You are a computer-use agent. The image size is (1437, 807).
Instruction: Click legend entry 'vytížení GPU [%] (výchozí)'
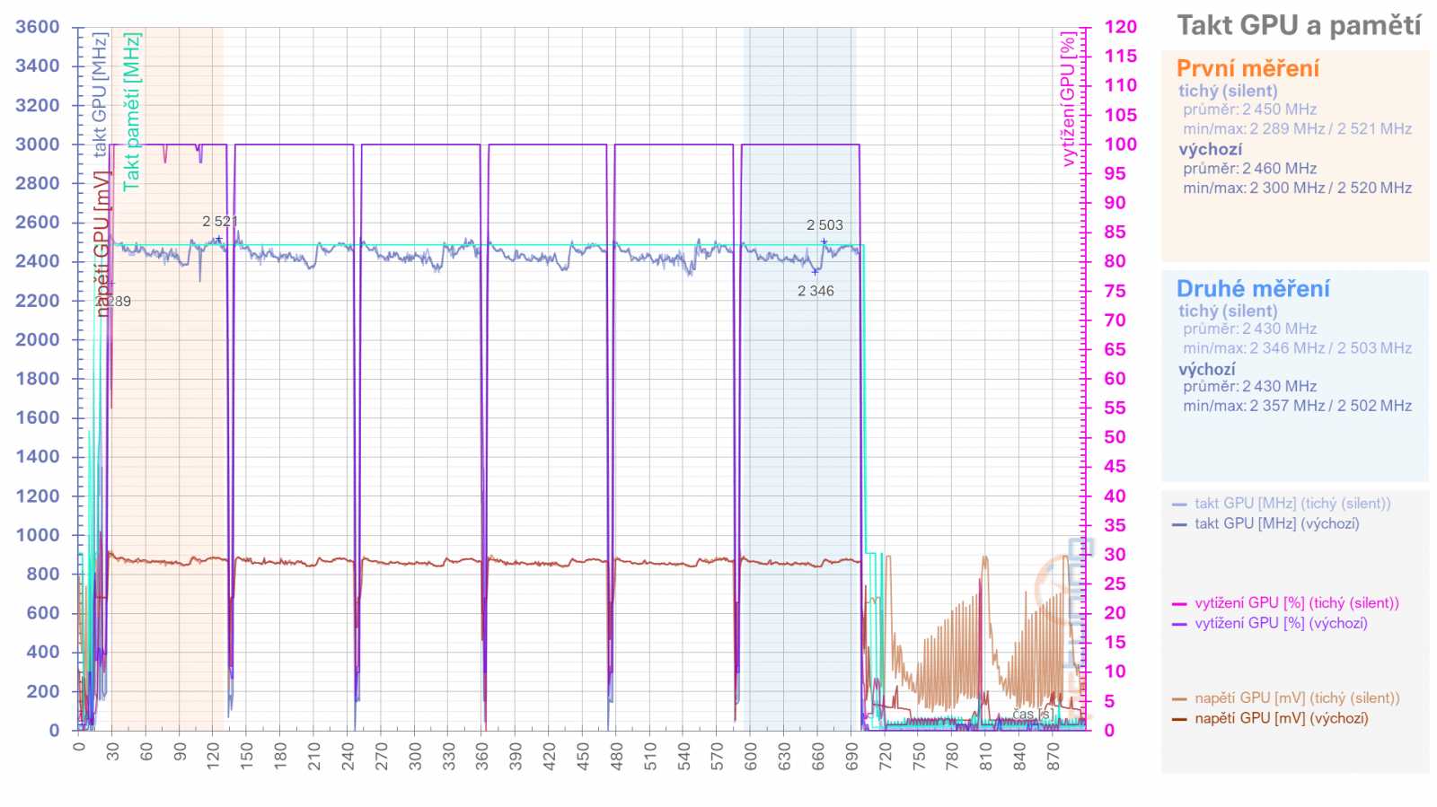(x=1281, y=623)
